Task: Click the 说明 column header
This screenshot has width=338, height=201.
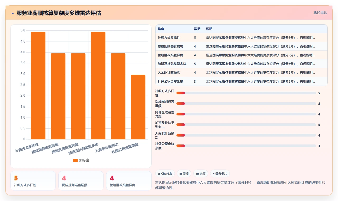Action: click(x=209, y=29)
